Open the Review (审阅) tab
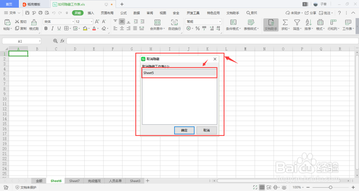This screenshot has height=191, width=359. click(x=150, y=13)
